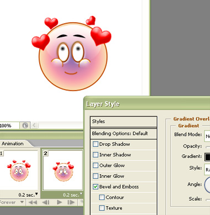Click the Outer Glow label text
210x215 pixels.
pyautogui.click(x=112, y=165)
